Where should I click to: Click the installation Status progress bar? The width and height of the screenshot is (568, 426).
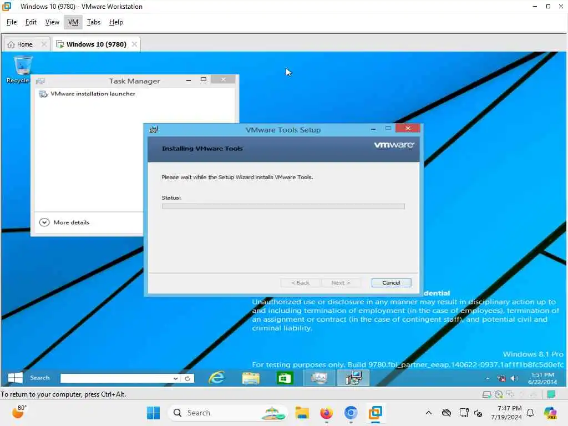pos(283,206)
